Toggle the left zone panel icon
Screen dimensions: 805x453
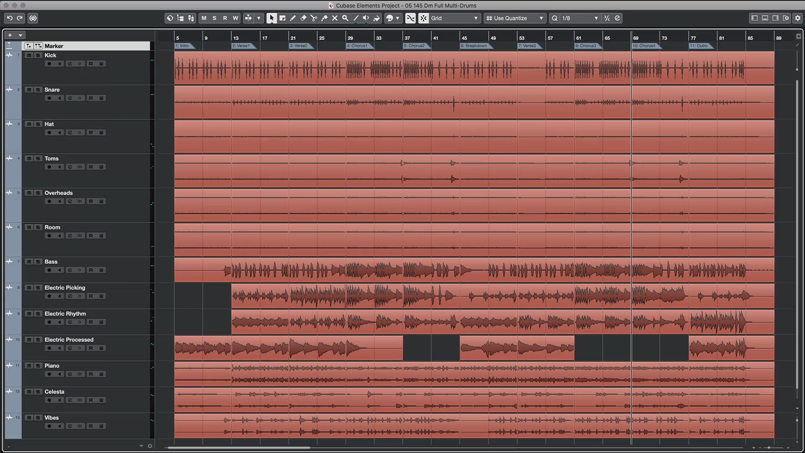pos(754,18)
